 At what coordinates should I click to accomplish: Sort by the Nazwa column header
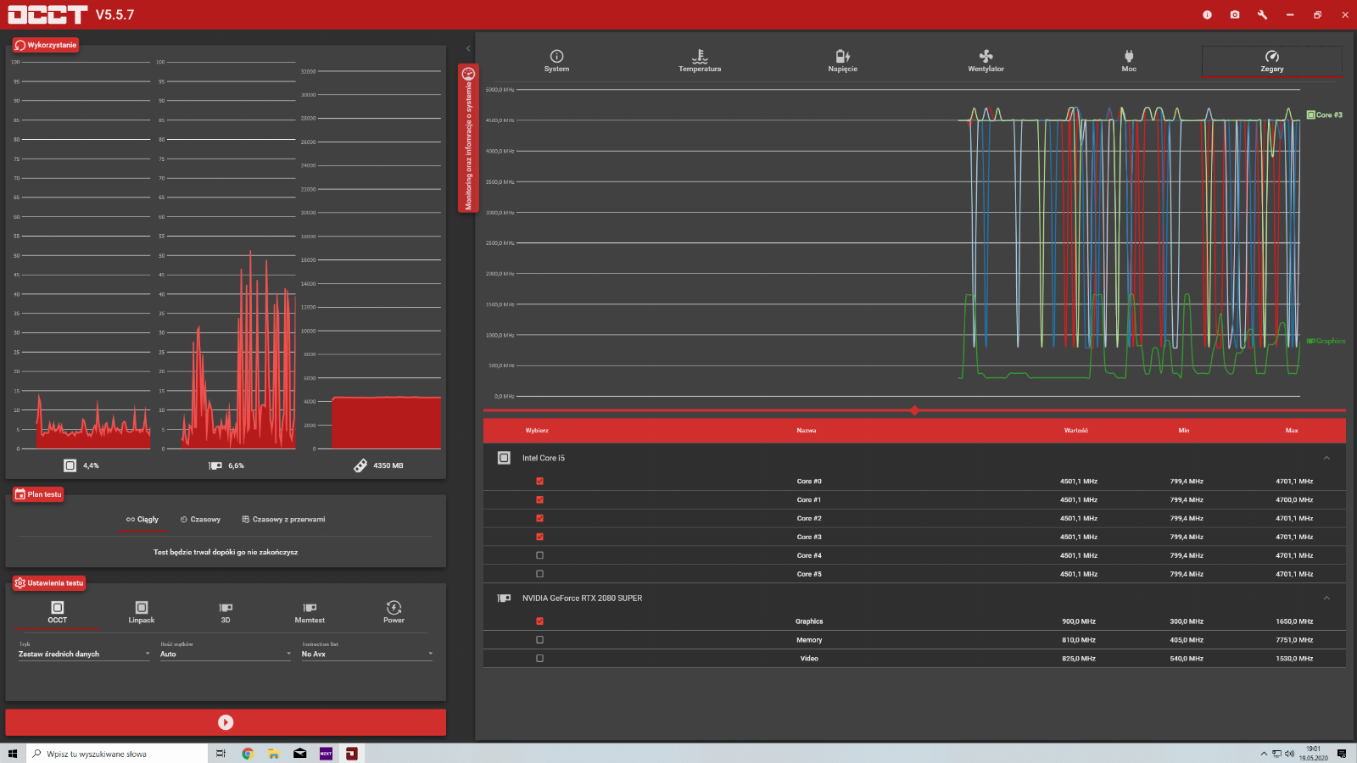807,431
